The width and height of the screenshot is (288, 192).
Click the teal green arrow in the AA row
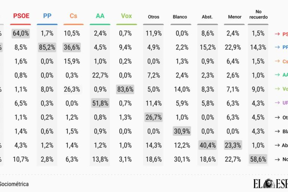277,75
